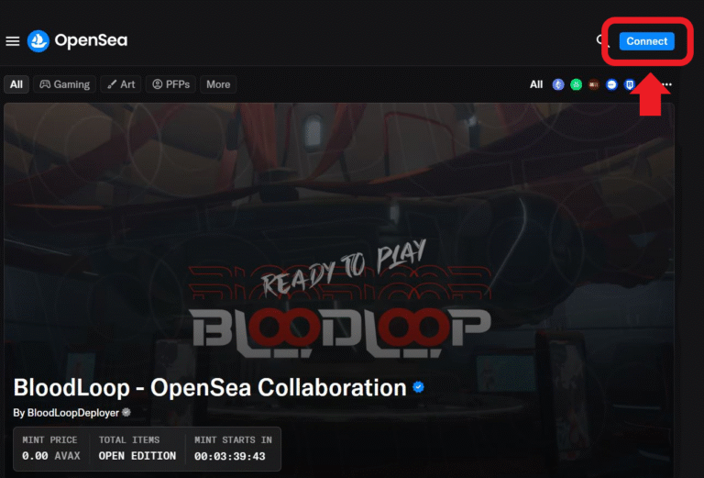The height and width of the screenshot is (478, 704).
Task: Click the OPEN EDITION total items value
Action: point(137,456)
